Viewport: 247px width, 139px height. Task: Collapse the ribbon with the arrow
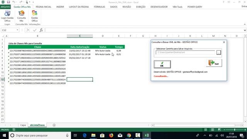click(245, 24)
